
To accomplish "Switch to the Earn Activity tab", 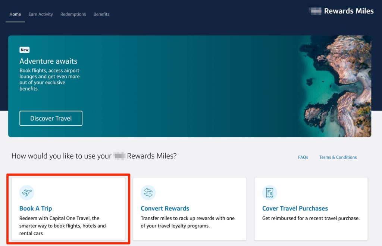I will [40, 14].
